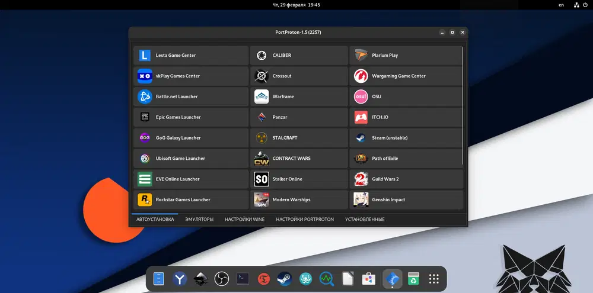Open the Software store in the dock
593x293 pixels.
368,279
